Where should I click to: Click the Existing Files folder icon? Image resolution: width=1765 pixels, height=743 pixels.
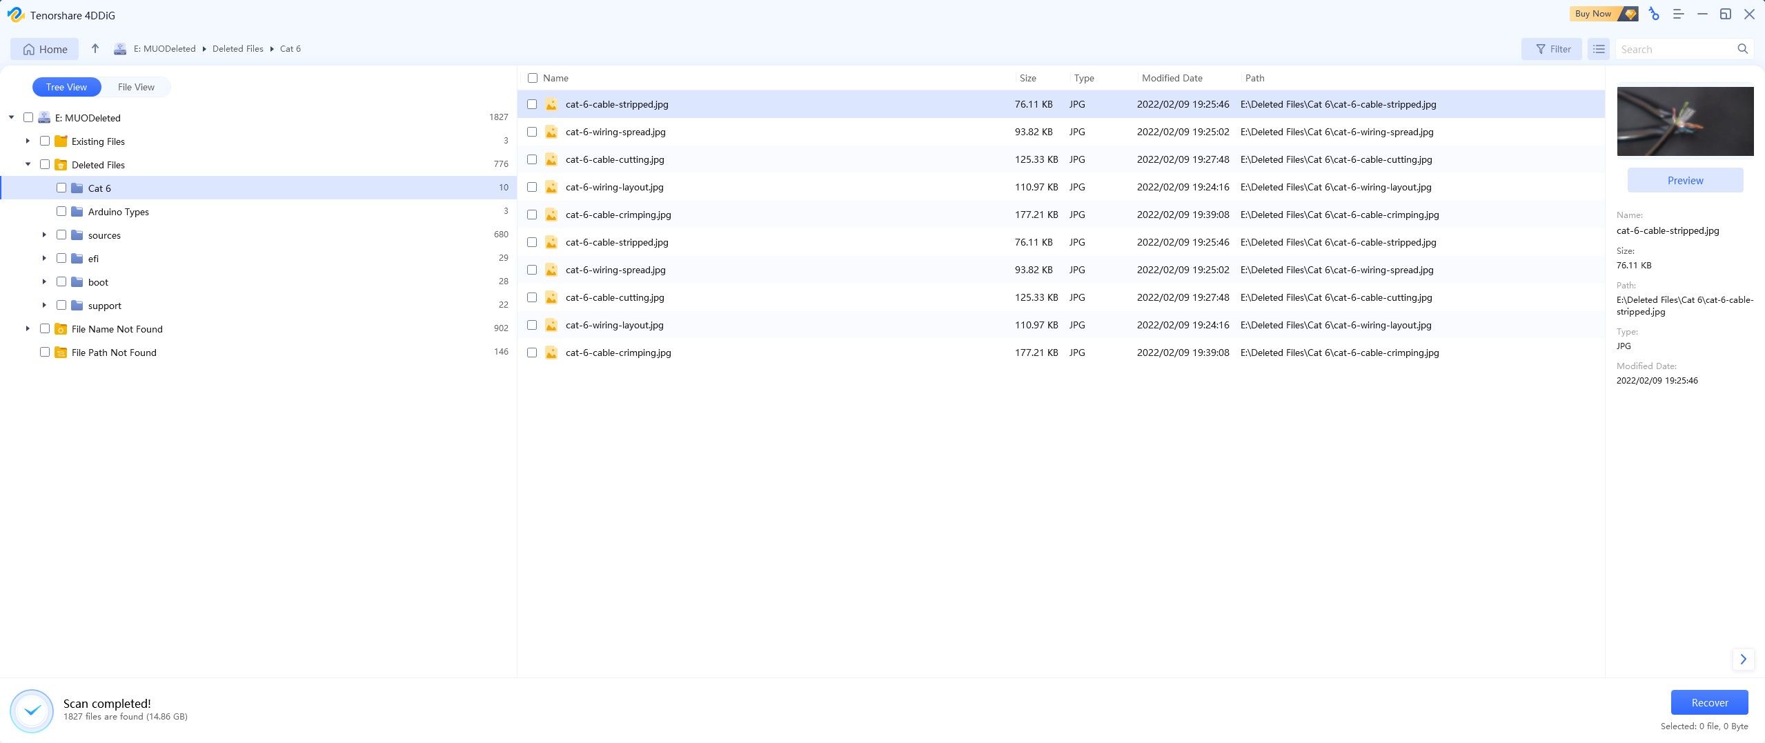61,141
